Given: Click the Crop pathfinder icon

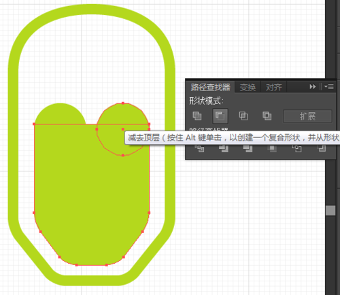Looking at the screenshot, I should tap(272, 149).
